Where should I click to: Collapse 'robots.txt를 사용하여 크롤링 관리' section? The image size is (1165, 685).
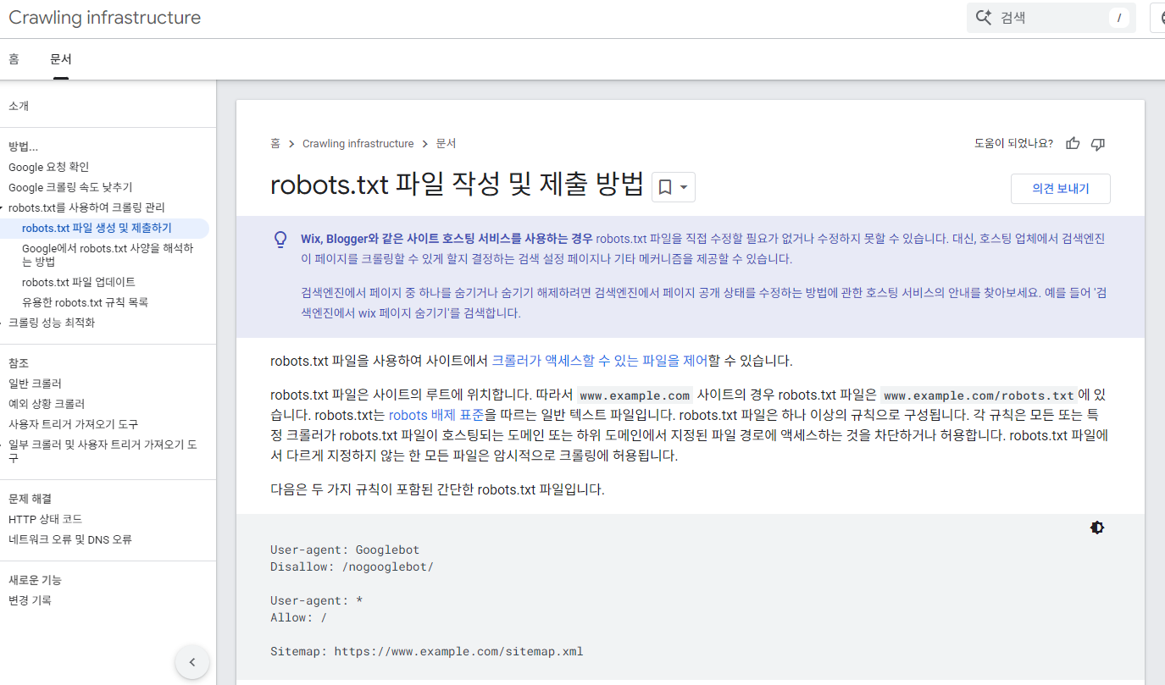click(x=3, y=207)
